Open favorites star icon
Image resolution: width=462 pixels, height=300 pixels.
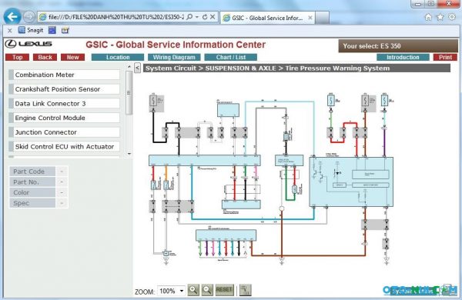[x=440, y=17]
